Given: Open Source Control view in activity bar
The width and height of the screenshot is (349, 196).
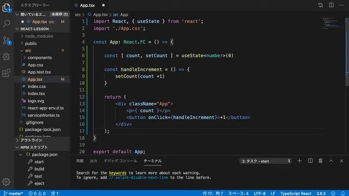Looking at the screenshot, I should click(6, 40).
